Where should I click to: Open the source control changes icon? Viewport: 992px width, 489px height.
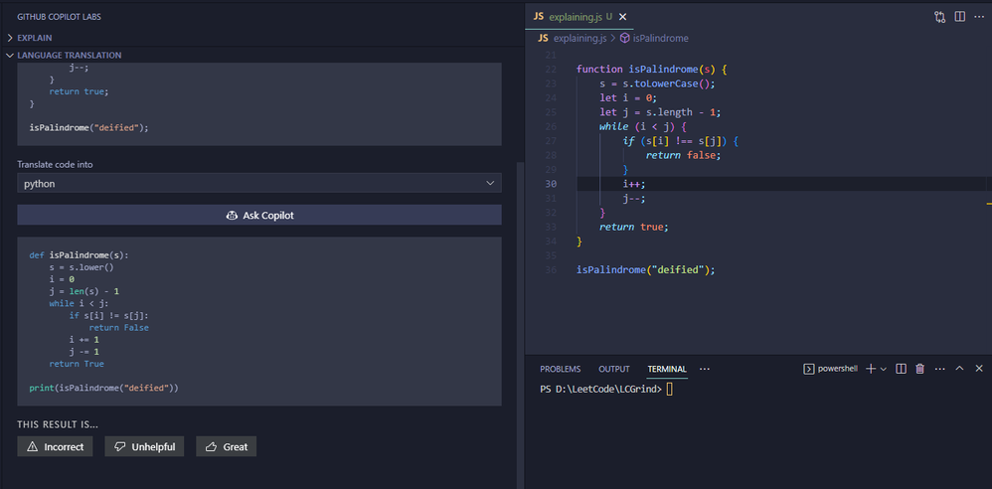pyautogui.click(x=939, y=17)
